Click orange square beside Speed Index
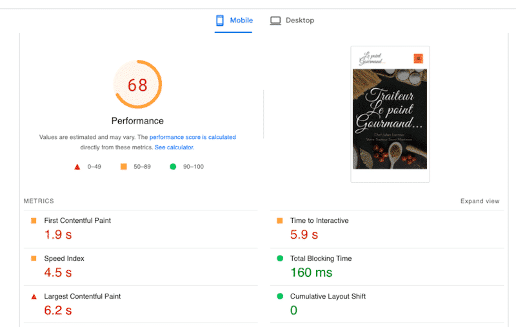Image resolution: width=516 pixels, height=327 pixels. pyautogui.click(x=34, y=259)
